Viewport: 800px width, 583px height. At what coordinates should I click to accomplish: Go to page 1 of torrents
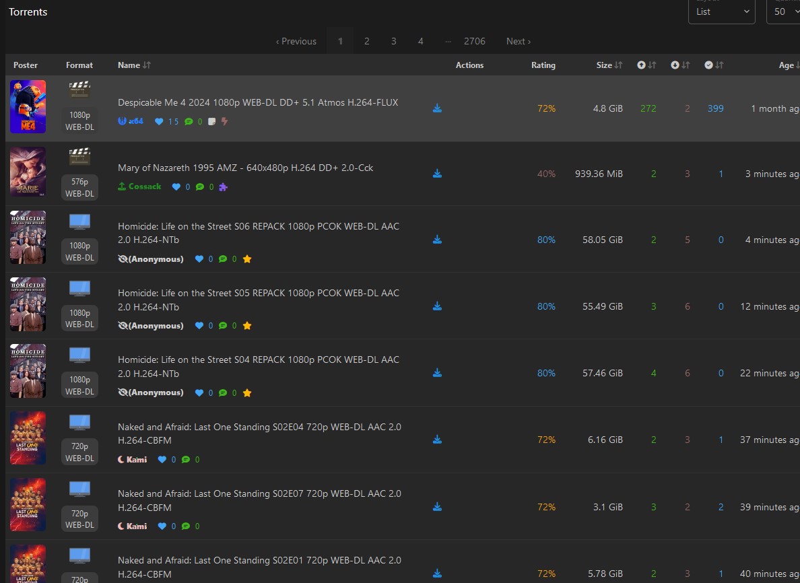(340, 41)
